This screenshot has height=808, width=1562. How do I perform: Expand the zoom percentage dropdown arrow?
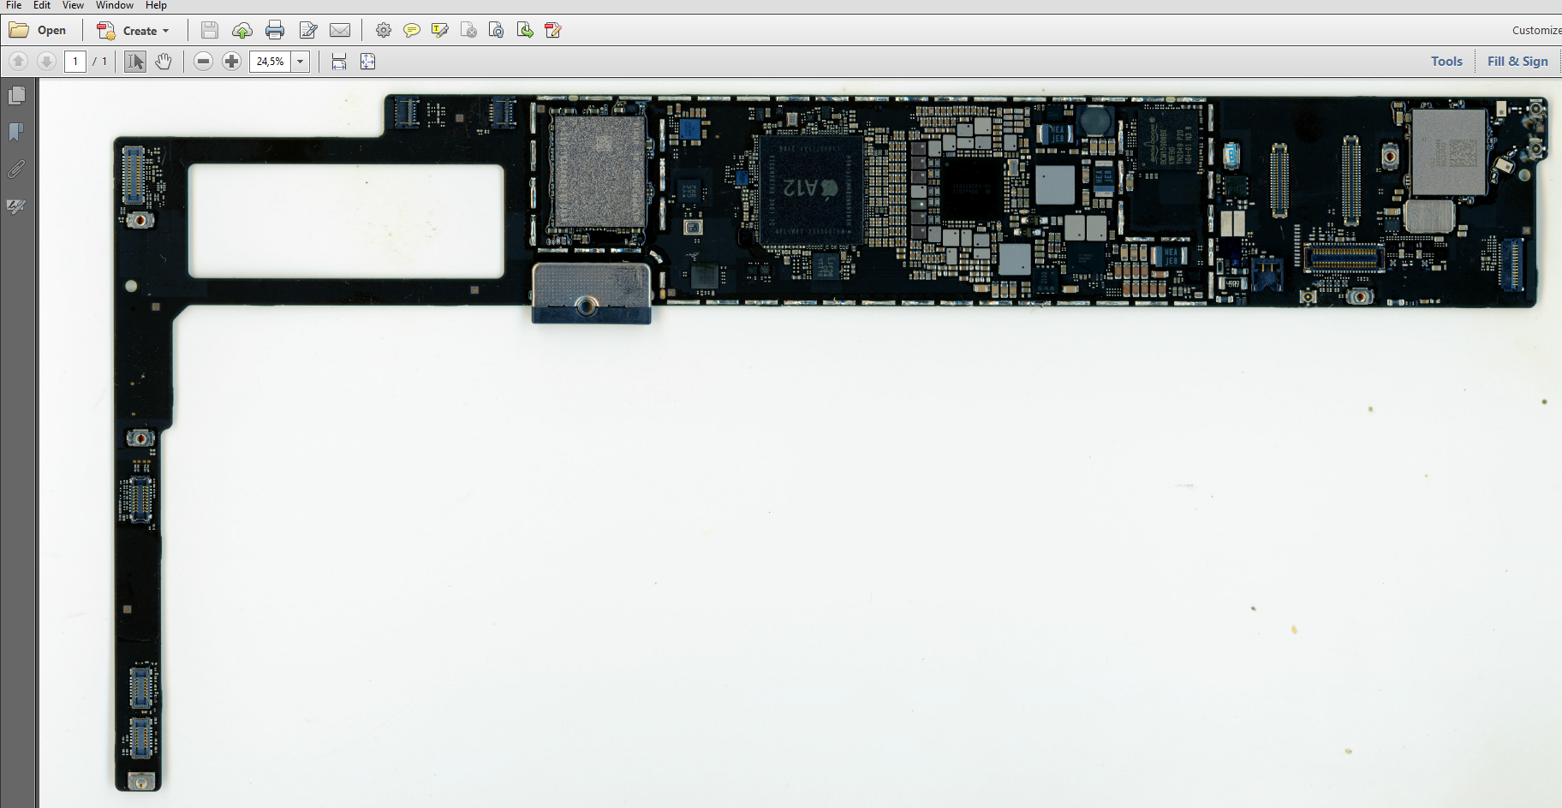(x=301, y=62)
